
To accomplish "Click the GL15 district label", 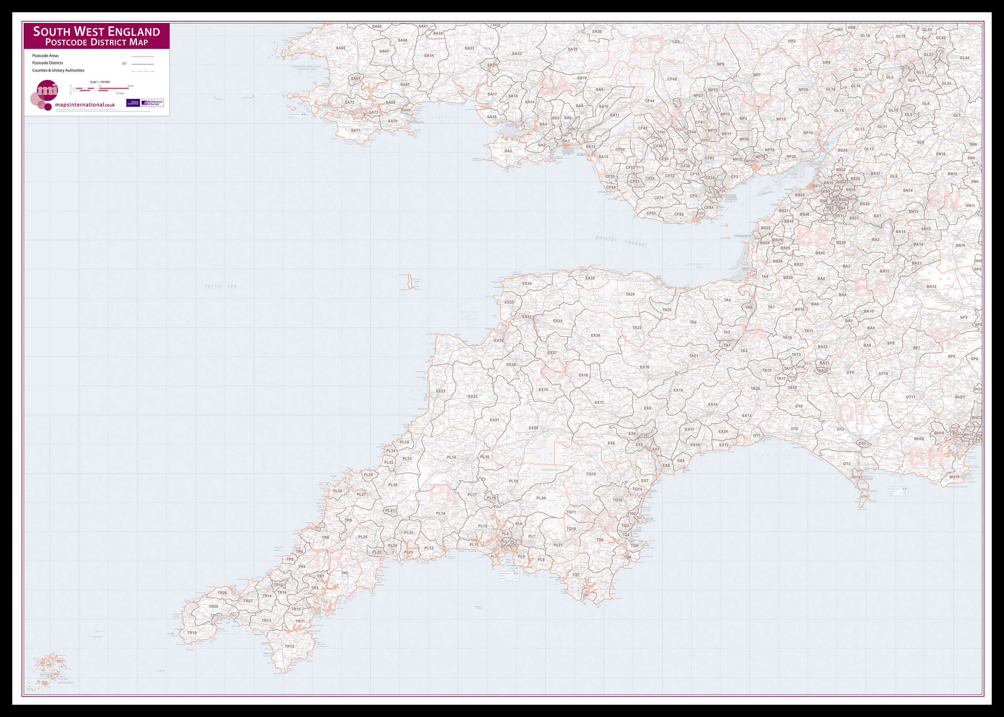I will (839, 110).
